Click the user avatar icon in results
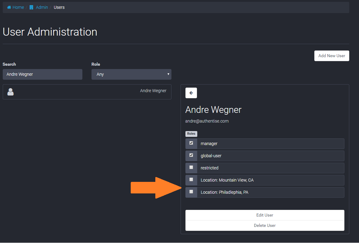Screen dimensions: 359x243 click(11, 92)
